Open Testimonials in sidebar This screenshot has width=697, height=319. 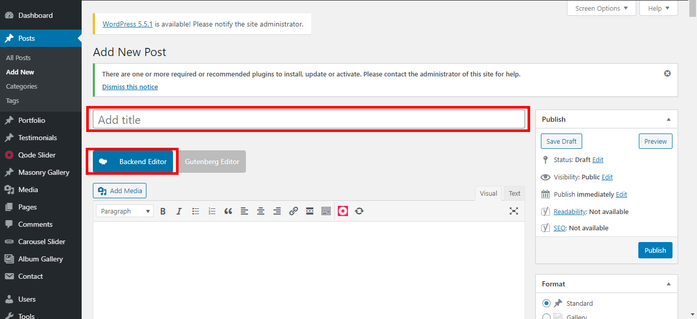[x=41, y=138]
